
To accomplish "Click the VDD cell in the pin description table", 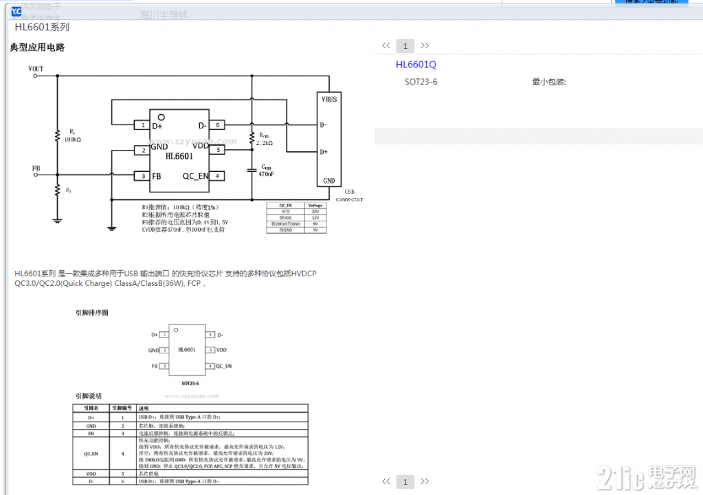I will pyautogui.click(x=91, y=474).
